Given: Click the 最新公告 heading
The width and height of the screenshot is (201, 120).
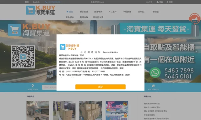Looking at the screenshot, I should tap(147, 97).
